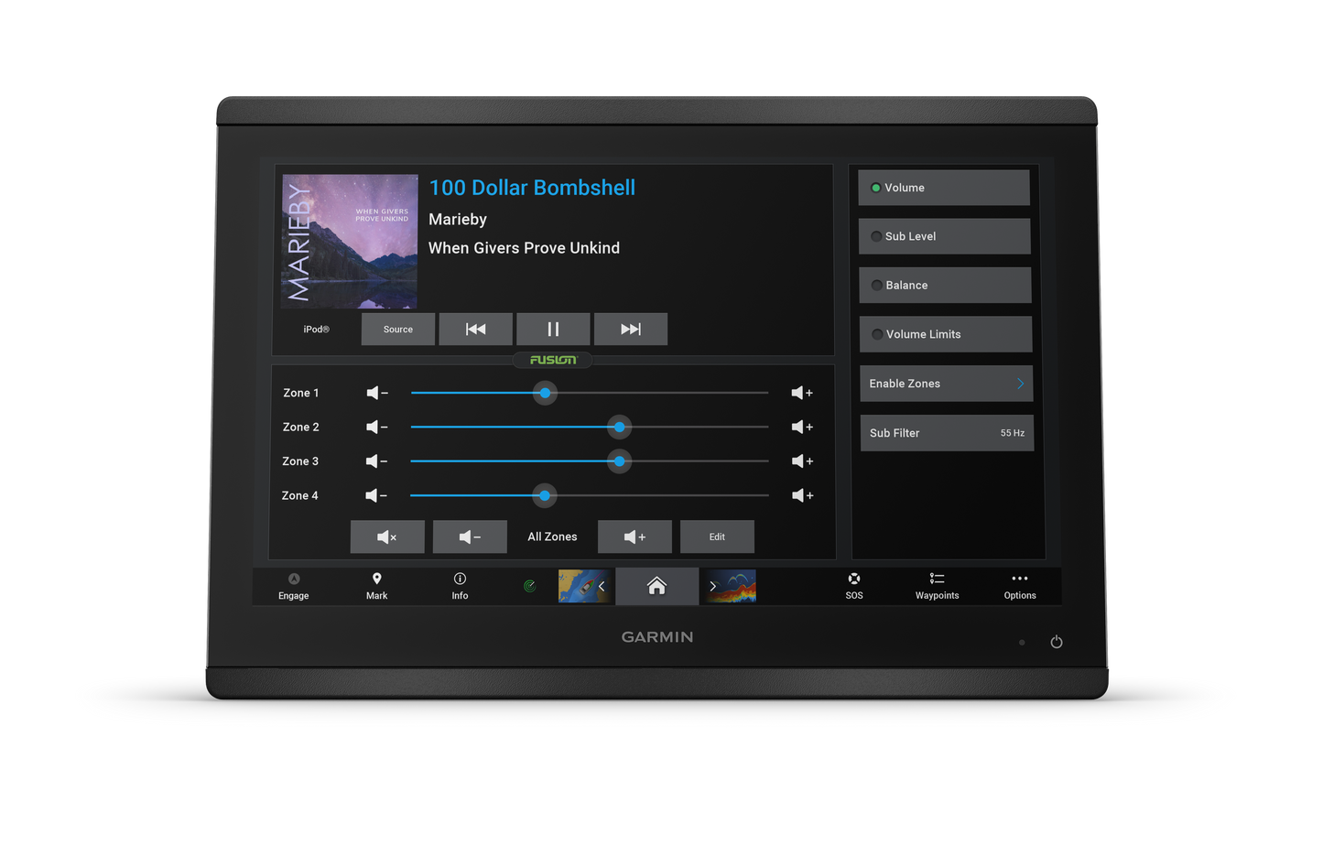Click the right chevron beside the sonar thumbnail

(712, 586)
